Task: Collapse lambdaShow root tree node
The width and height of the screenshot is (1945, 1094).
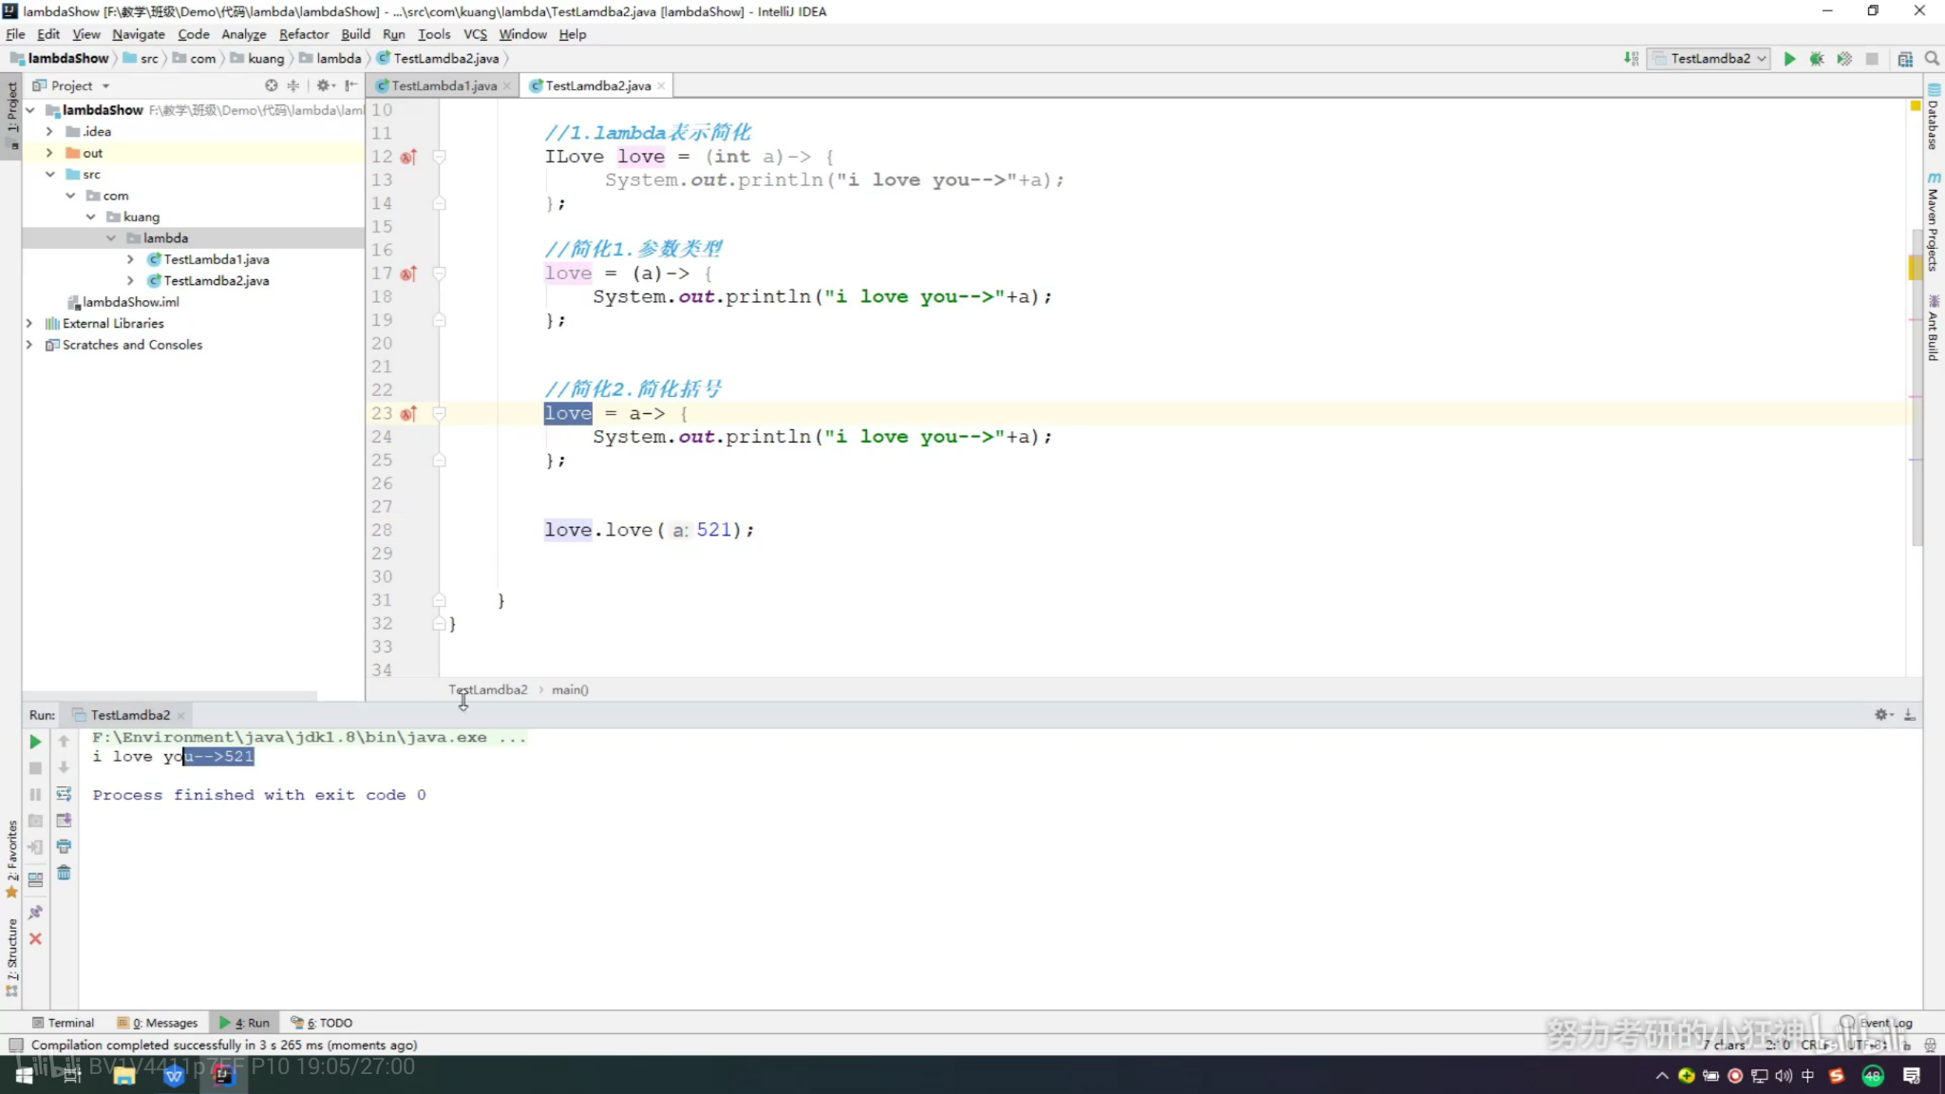Action: (30, 110)
